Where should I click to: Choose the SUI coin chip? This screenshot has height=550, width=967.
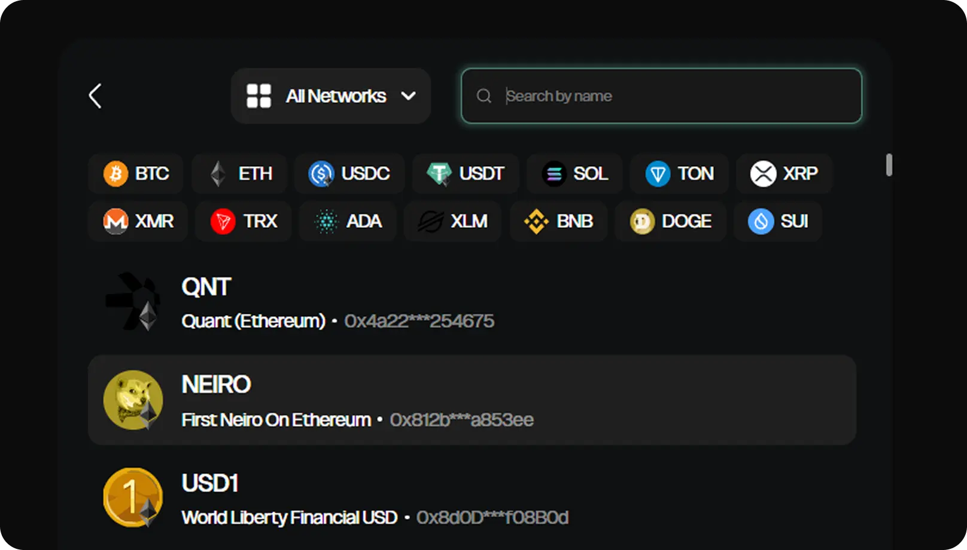click(778, 221)
